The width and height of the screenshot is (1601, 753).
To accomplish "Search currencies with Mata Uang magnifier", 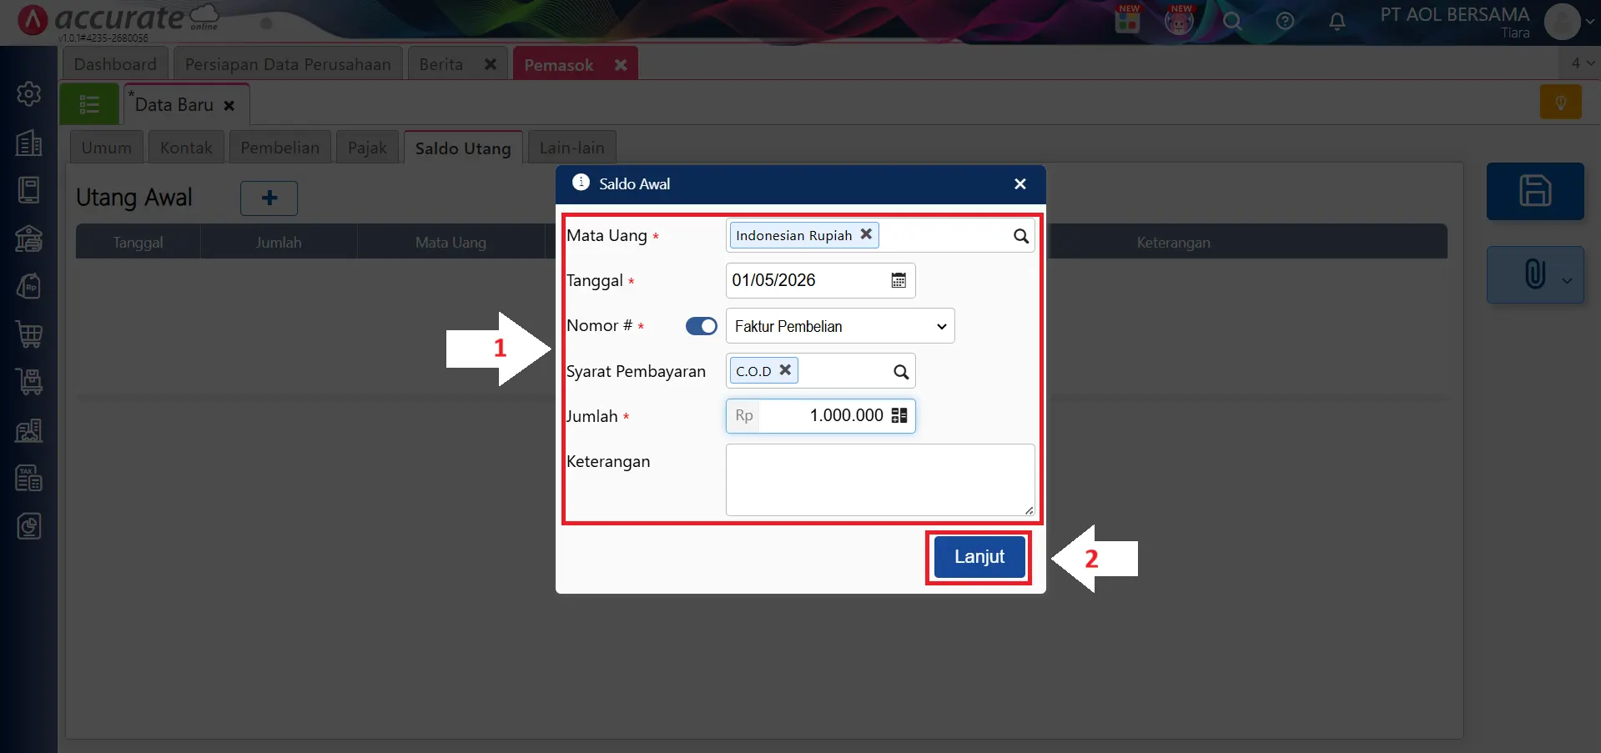I will (x=1020, y=236).
